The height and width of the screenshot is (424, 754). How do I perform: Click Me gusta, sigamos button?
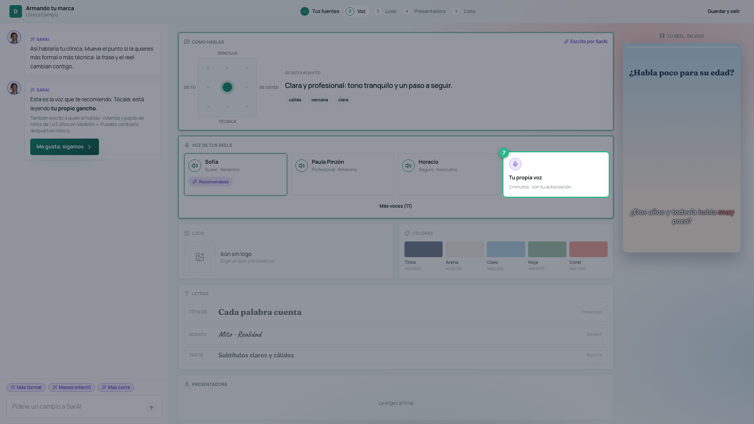(64, 147)
